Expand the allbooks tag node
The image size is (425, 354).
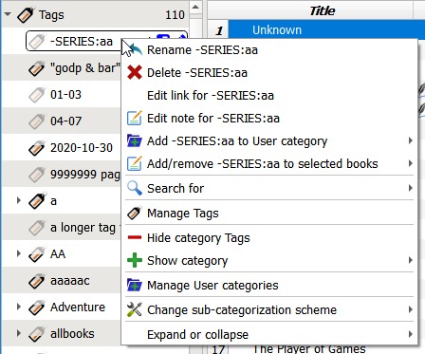pos(19,333)
